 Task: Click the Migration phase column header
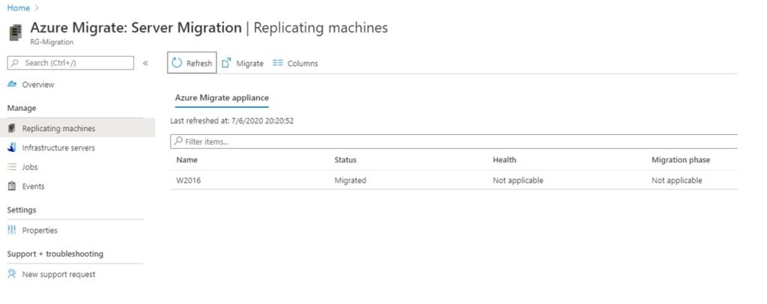(x=680, y=159)
